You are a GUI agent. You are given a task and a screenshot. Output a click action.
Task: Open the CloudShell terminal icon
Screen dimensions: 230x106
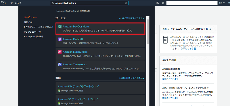click(x=158, y=3)
